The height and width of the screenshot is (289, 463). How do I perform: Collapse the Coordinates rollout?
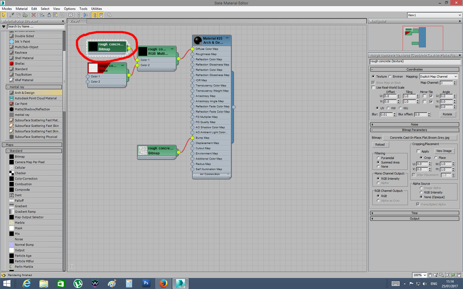(414, 69)
